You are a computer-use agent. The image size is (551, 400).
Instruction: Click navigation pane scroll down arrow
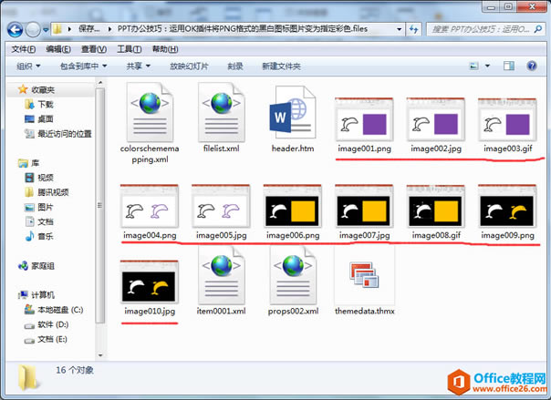point(100,355)
